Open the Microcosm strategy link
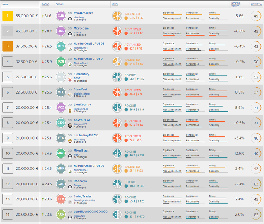 click(81, 28)
